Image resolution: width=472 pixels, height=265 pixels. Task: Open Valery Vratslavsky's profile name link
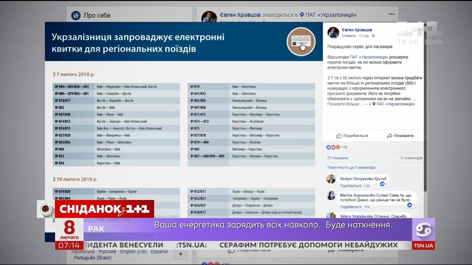[356, 216]
